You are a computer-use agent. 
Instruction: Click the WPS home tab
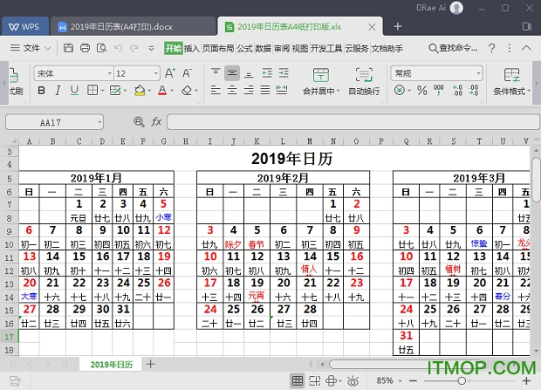tap(24, 26)
